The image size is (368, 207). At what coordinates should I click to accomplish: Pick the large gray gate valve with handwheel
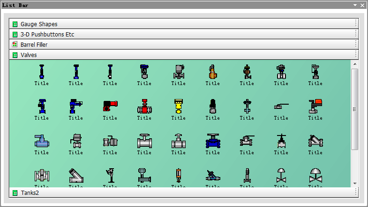pos(144,141)
